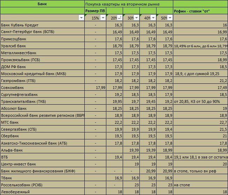This screenshot has height=195, width=228.
Task: Select the 'Уралсиб банк' name cell
Action: pyautogui.click(x=42, y=46)
